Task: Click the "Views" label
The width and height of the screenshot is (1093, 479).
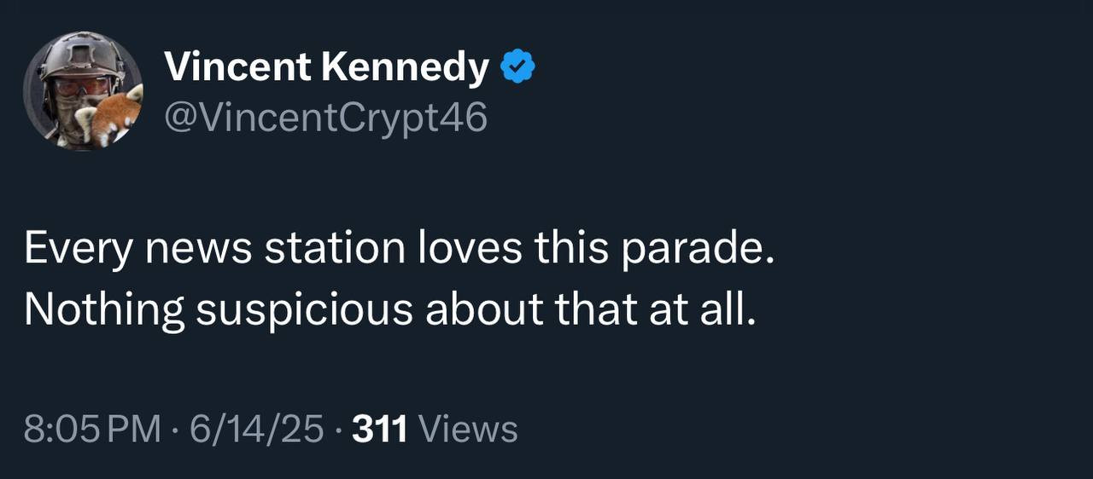Action: click(469, 429)
